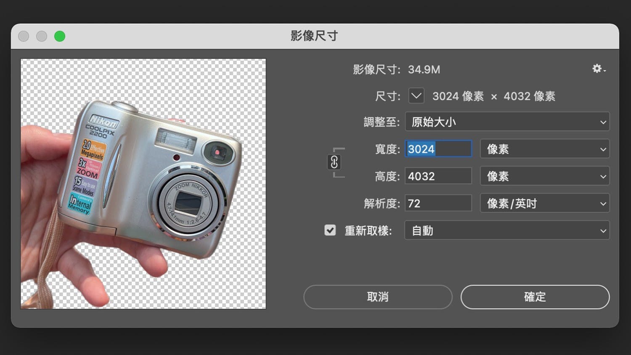This screenshot has height=355, width=631.
Task: Click the 高度 input field
Action: click(x=438, y=176)
